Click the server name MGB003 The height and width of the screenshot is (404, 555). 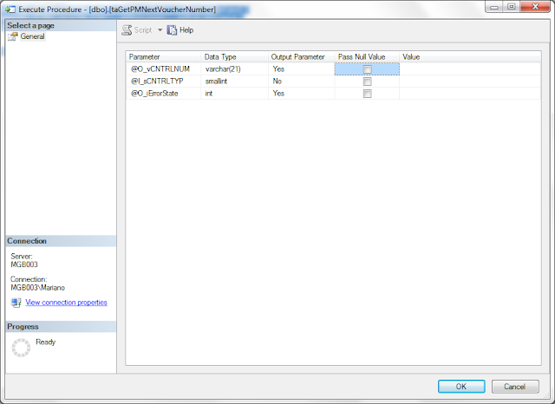coord(24,264)
